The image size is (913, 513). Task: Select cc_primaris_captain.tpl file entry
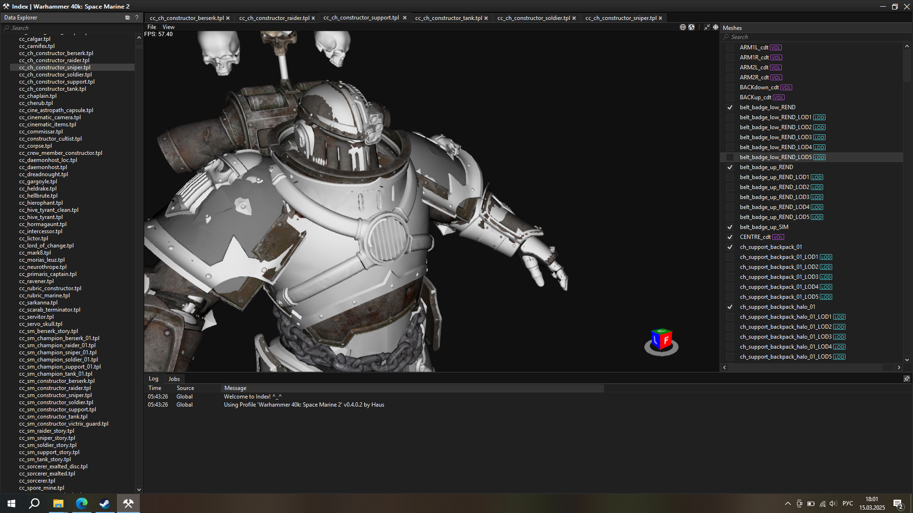48,274
